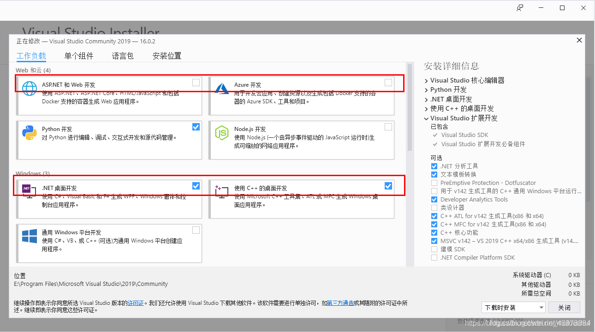The height and width of the screenshot is (332, 595).
Task: Click the 关闭 button
Action: 565,308
